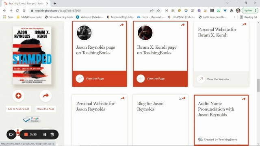Open TITLEWAVE Follett bookmark
The image size is (260, 146).
(x=182, y=17)
